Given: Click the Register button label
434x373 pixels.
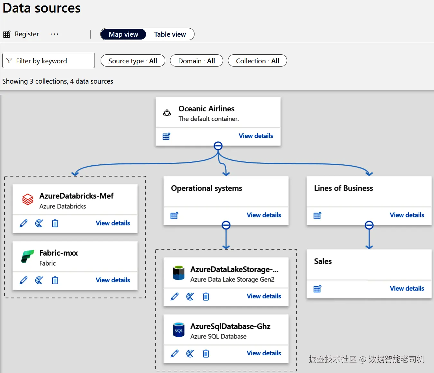Looking at the screenshot, I should click(27, 34).
